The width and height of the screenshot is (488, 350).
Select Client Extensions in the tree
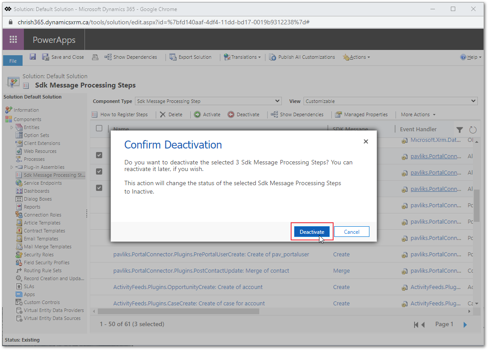click(42, 143)
